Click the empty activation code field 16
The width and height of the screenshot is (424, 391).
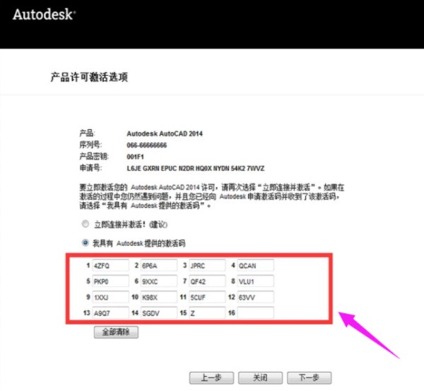(x=255, y=313)
